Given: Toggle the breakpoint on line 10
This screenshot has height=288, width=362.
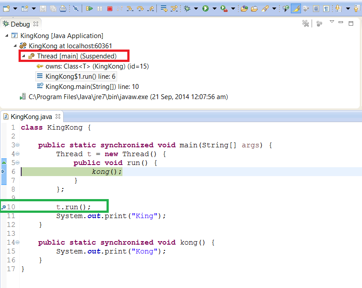Looking at the screenshot, I should pos(3,207).
